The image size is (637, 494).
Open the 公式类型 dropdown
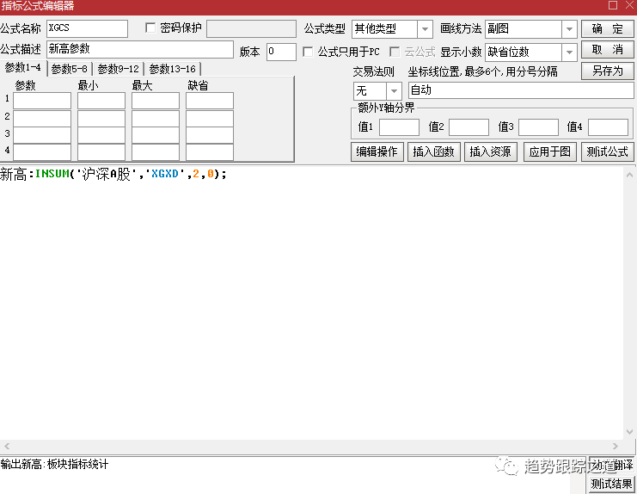pos(425,29)
